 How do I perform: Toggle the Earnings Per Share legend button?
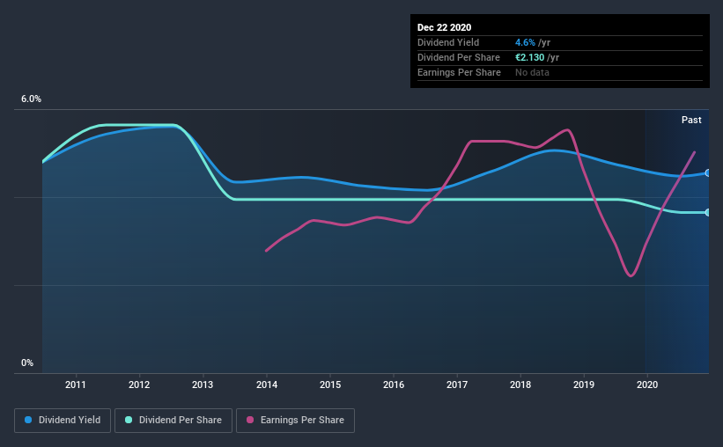pos(295,421)
